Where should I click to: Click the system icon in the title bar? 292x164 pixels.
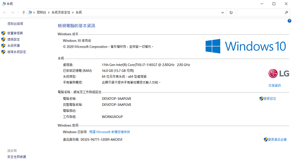[4, 4]
